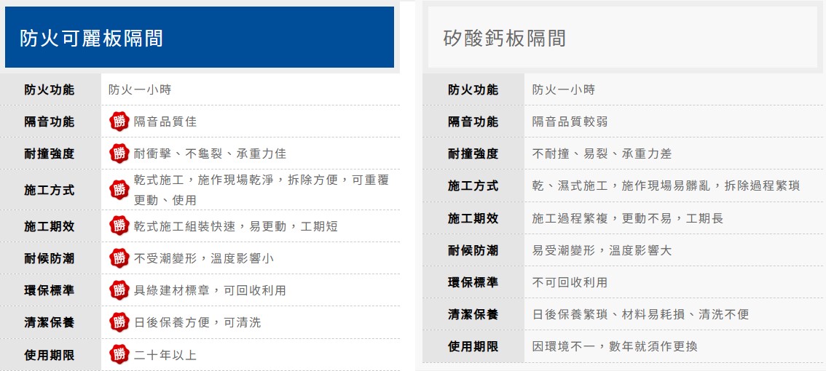Select the 勝 badge beside 具綠建材標章
The image size is (826, 371).
click(119, 290)
